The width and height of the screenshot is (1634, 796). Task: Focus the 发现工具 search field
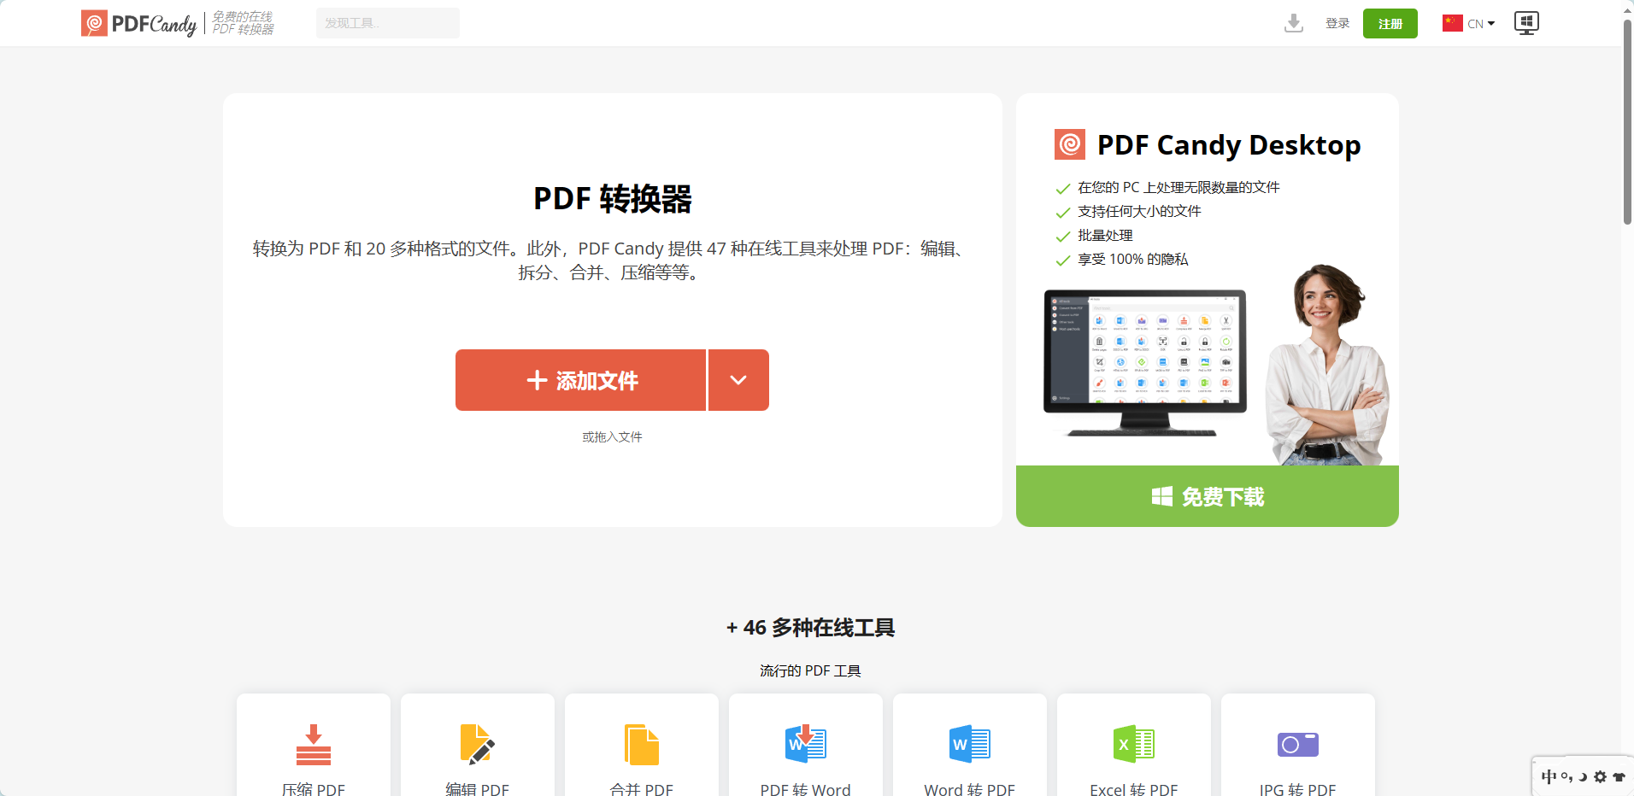[x=387, y=23]
